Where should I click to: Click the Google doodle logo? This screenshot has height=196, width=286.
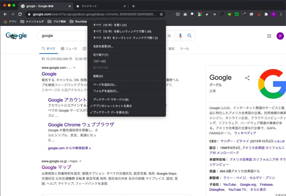click(16, 36)
